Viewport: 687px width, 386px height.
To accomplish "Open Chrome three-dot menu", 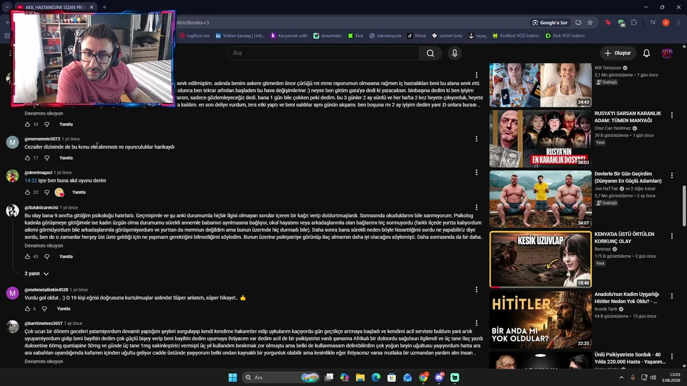I will coord(679,23).
